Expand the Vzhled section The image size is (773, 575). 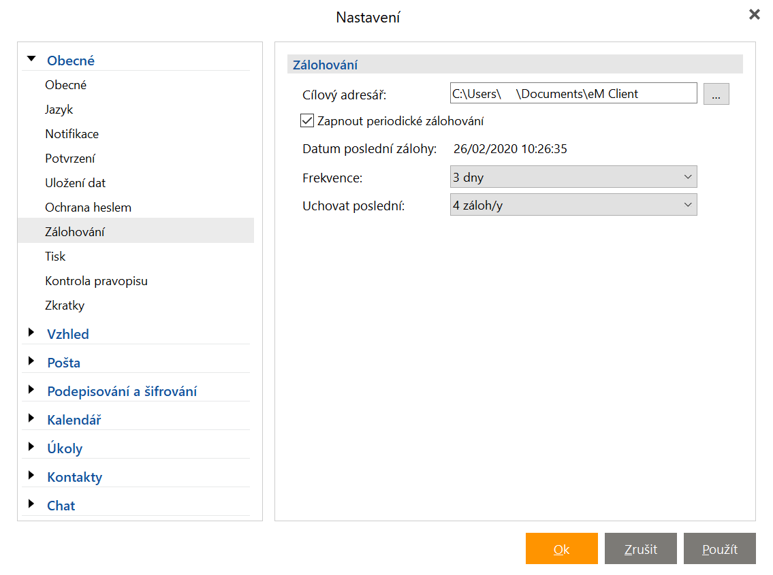coord(31,333)
